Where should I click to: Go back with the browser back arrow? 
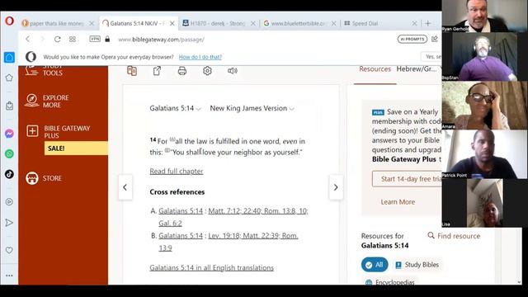point(28,39)
